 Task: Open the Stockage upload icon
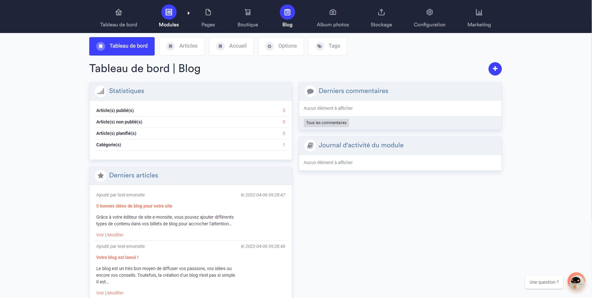pyautogui.click(x=381, y=12)
